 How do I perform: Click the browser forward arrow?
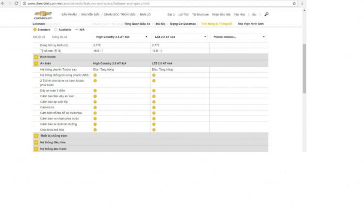(x=10, y=3)
